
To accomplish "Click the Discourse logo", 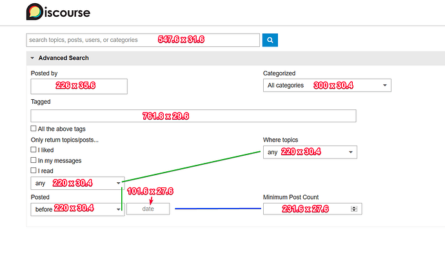I will (x=58, y=12).
